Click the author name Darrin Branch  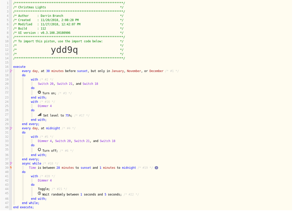point(52,16)
